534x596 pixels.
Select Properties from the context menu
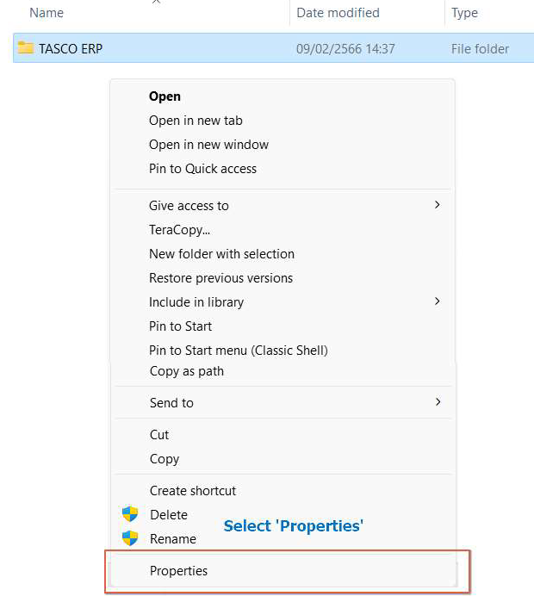(x=178, y=570)
